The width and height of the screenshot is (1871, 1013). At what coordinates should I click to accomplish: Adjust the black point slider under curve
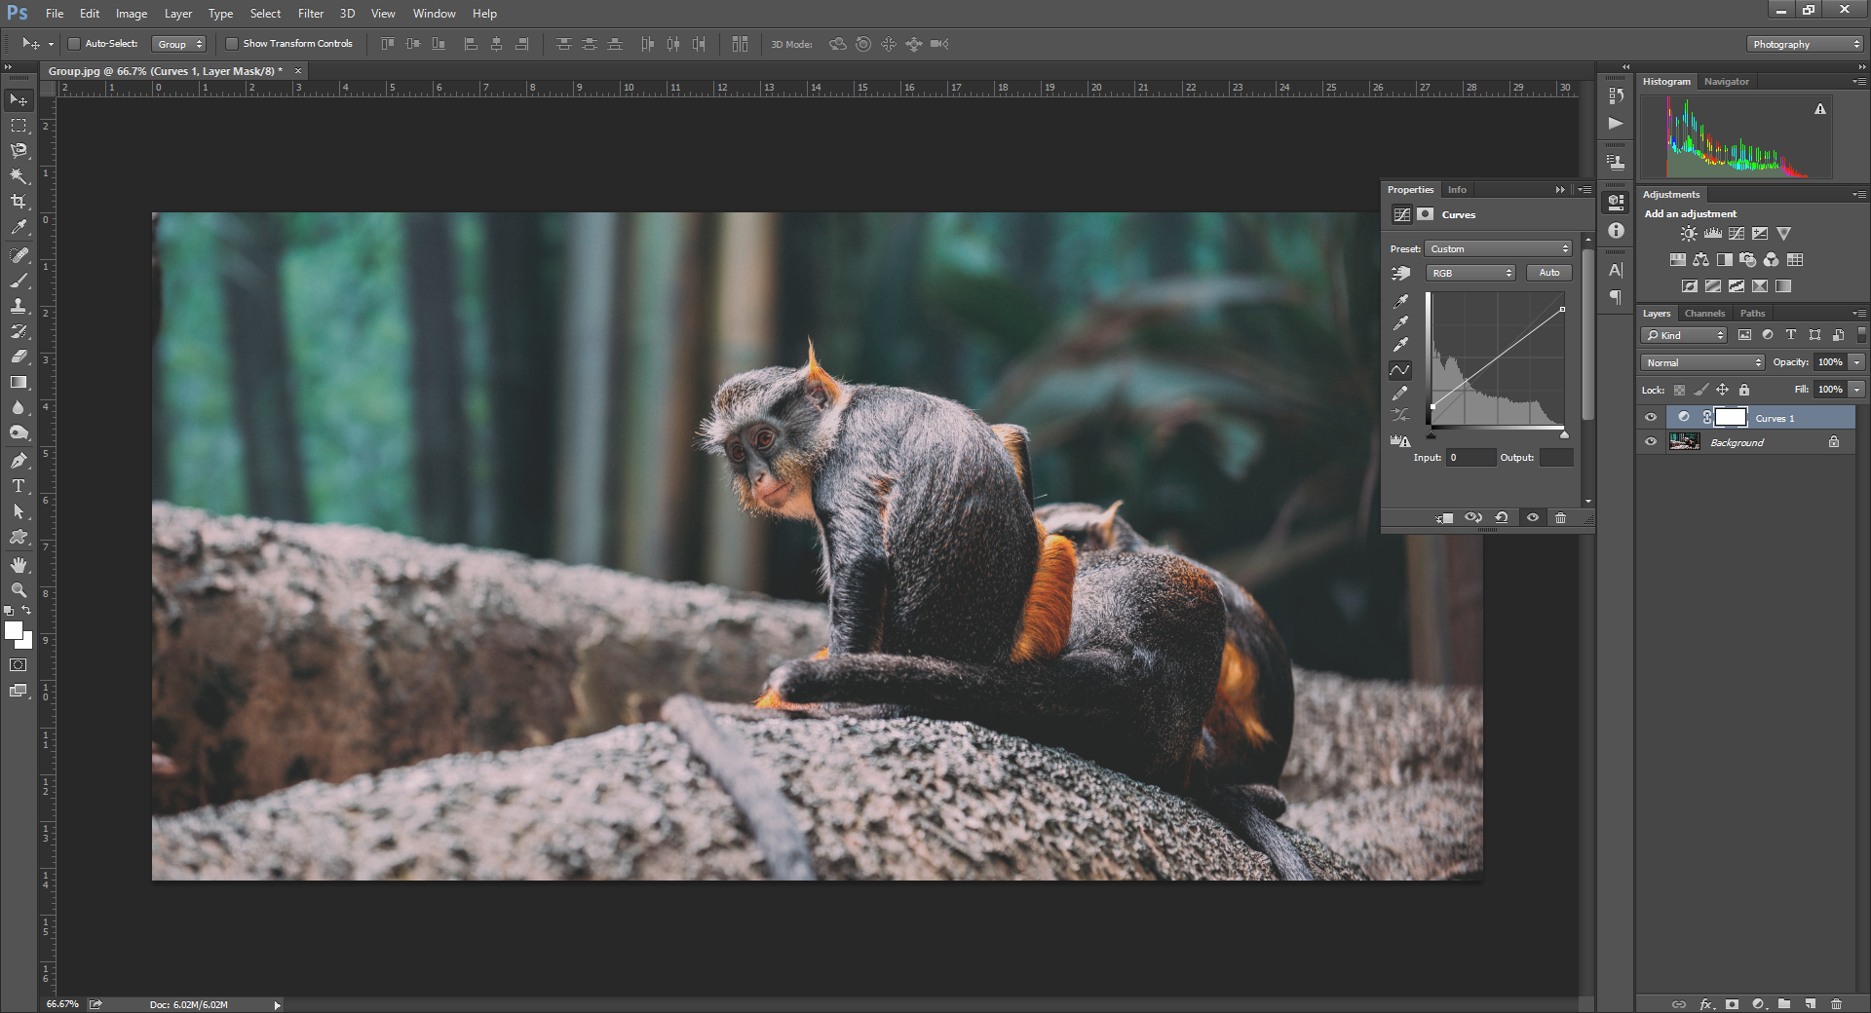click(1431, 435)
